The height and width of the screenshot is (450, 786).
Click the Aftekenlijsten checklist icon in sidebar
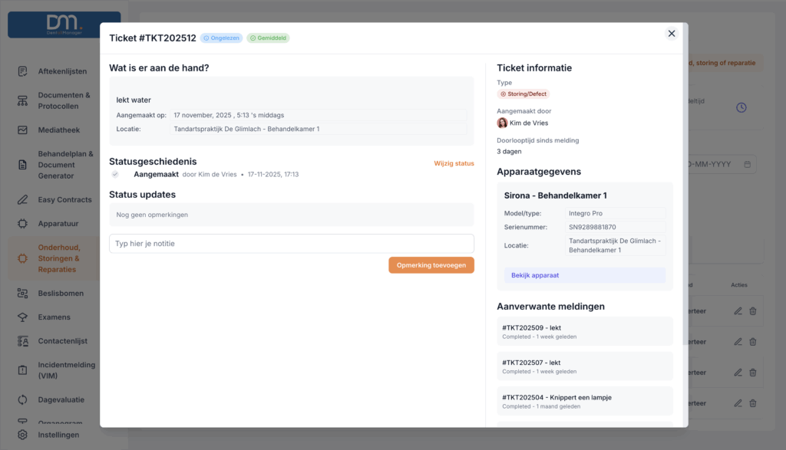pos(23,71)
